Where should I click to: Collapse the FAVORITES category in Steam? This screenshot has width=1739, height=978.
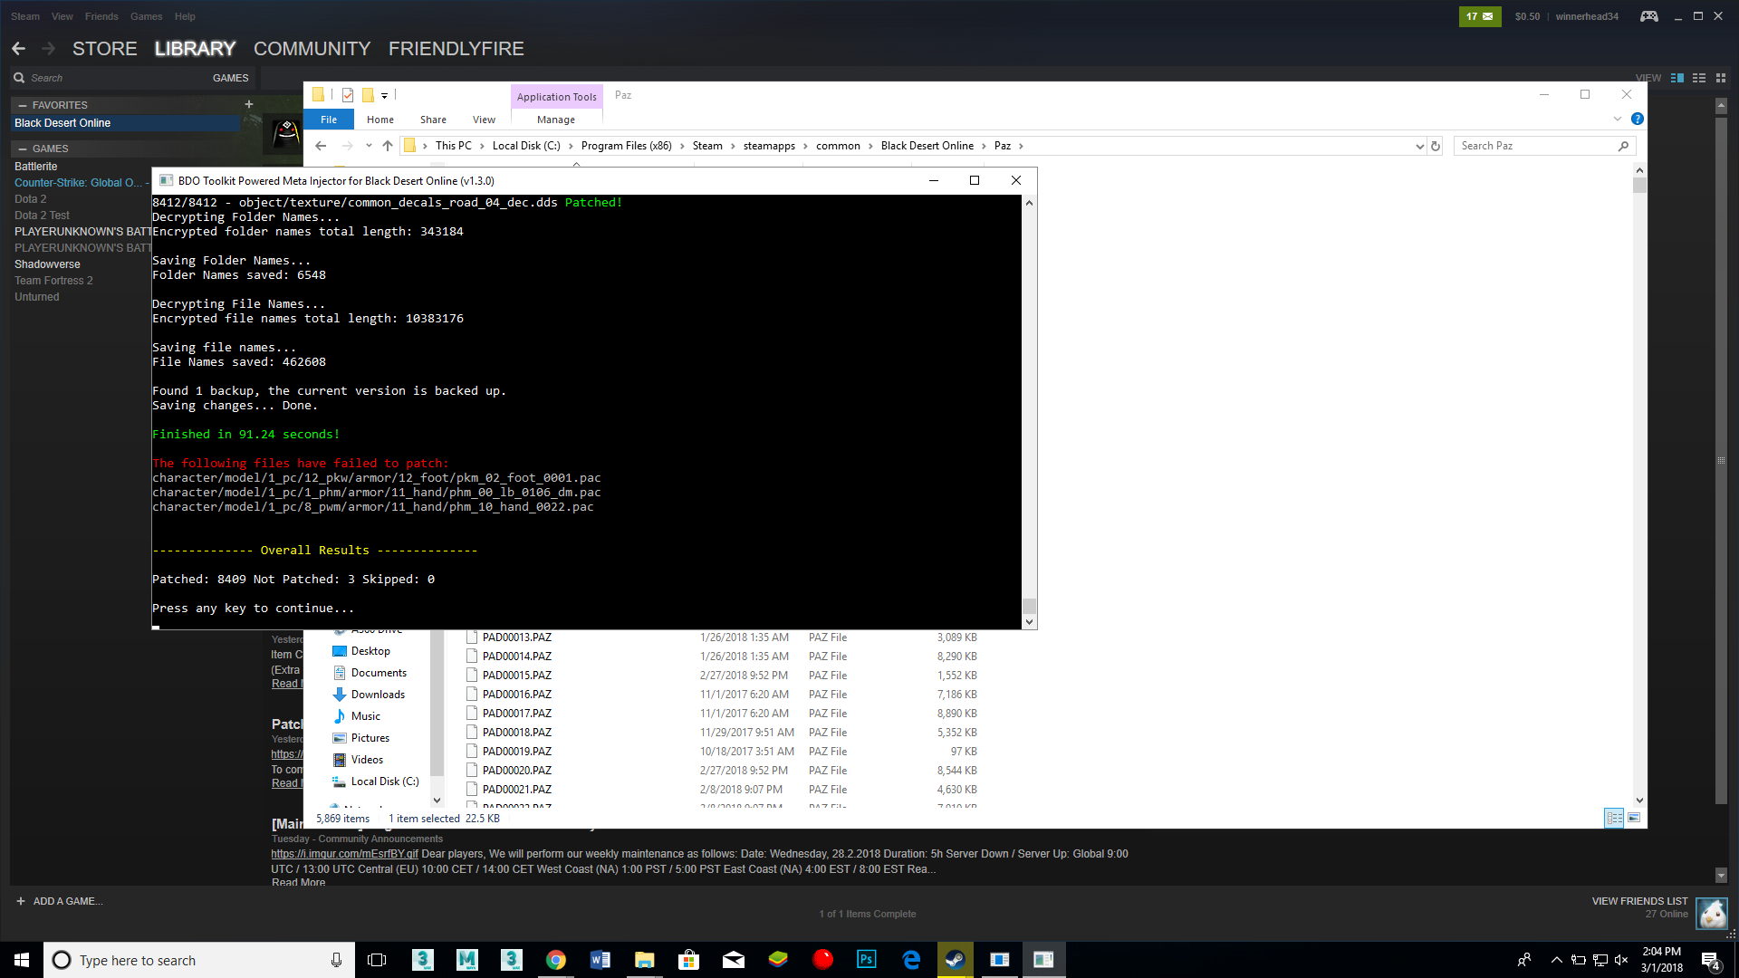point(23,105)
